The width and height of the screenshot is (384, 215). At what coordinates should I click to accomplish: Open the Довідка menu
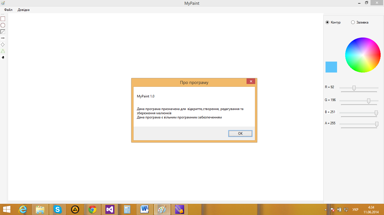click(x=24, y=10)
